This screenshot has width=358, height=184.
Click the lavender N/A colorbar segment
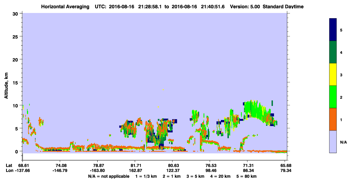tap(333, 142)
